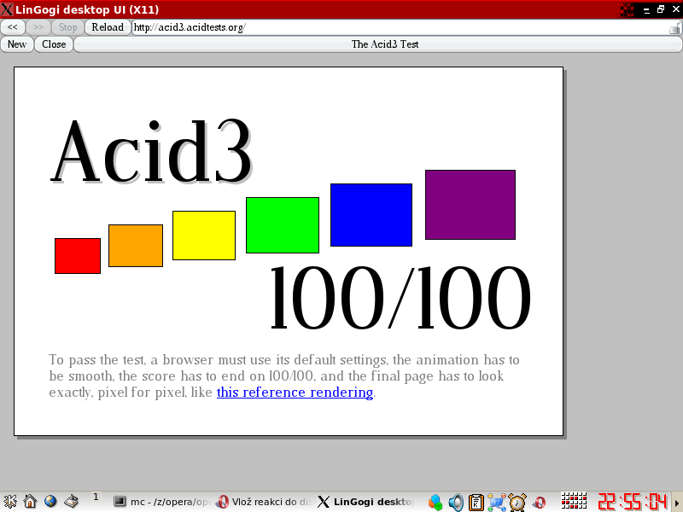Switch to Opera Vlož reakci window
The height and width of the screenshot is (512, 683).
pos(264,502)
